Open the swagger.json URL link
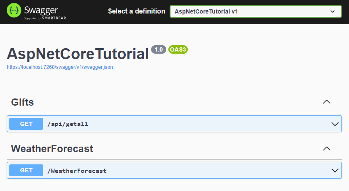Image resolution: width=349 pixels, height=191 pixels. (x=60, y=67)
